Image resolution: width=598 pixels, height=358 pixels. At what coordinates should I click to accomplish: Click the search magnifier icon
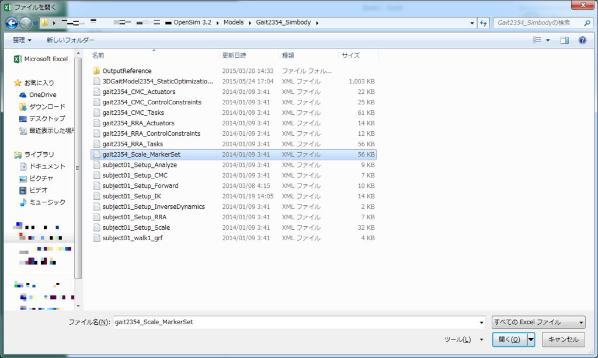587,23
